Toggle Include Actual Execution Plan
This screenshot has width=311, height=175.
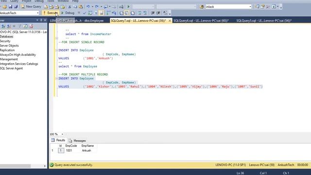click(108, 13)
